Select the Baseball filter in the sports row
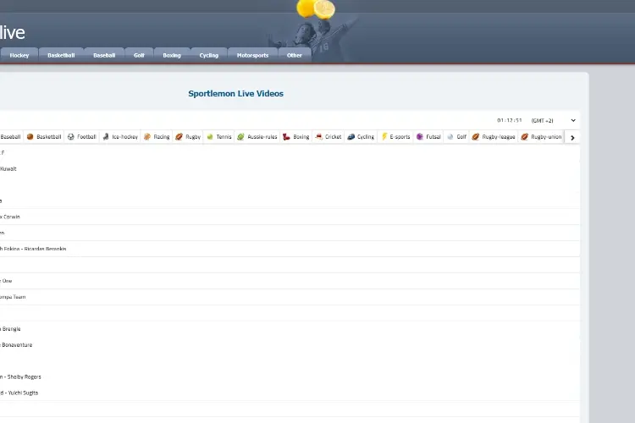 coord(10,137)
